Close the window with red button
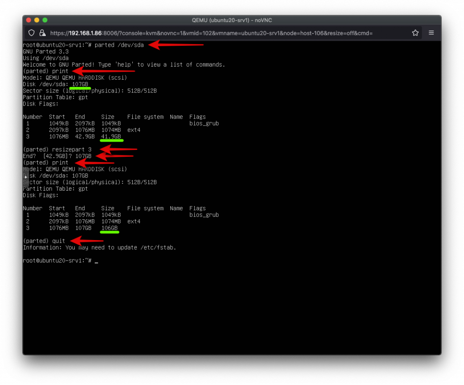The height and width of the screenshot is (385, 464). [29, 20]
